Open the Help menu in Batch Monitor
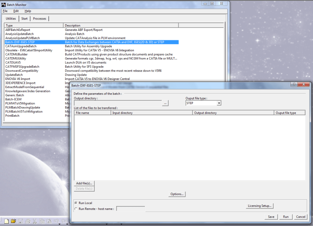The image size is (313, 226). tap(28, 11)
